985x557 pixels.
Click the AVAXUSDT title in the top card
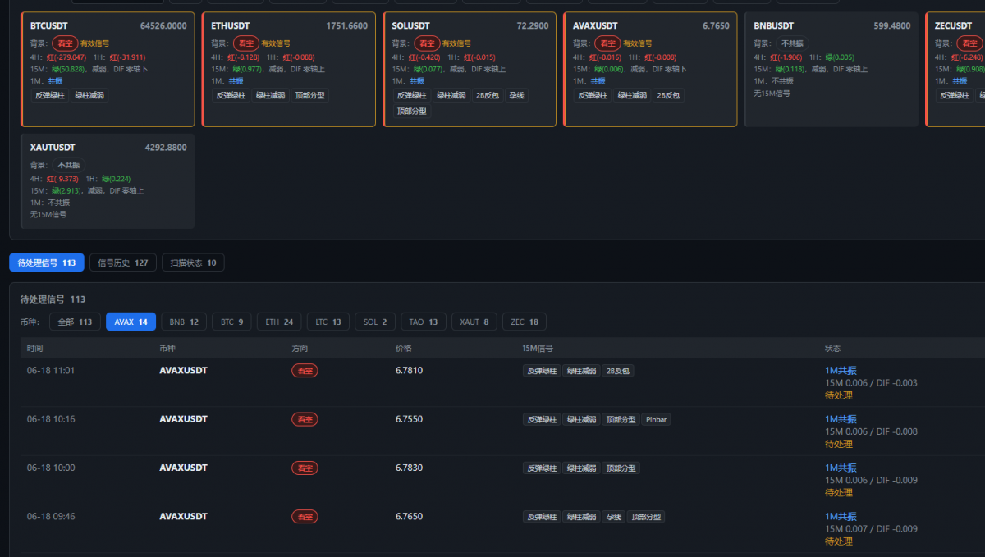595,26
